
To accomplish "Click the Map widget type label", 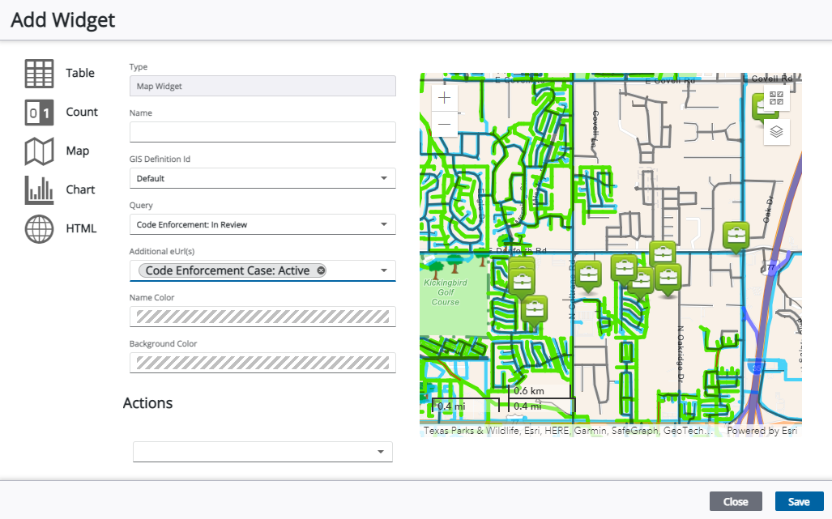I will (78, 151).
